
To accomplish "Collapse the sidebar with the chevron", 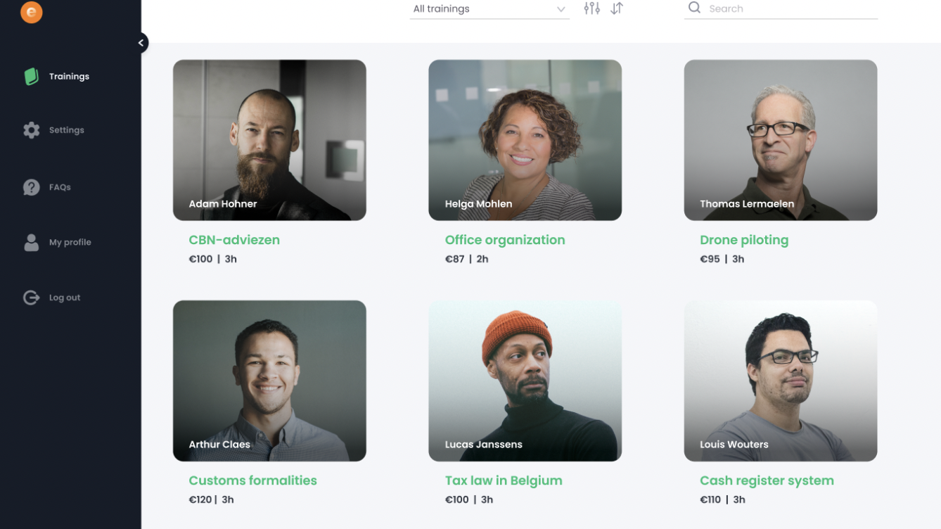I will pyautogui.click(x=141, y=43).
